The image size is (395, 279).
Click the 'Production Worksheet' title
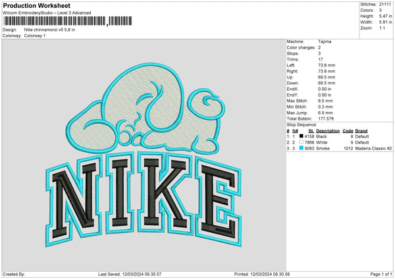point(37,5)
